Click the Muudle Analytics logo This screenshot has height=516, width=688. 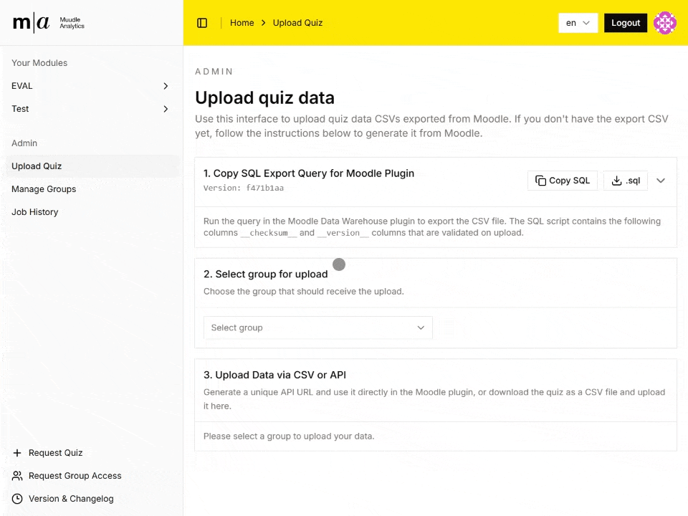[49, 23]
